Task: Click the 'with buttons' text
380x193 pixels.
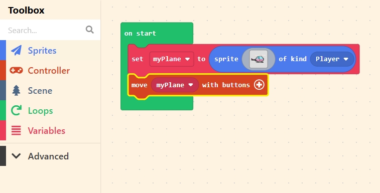Action: point(226,85)
